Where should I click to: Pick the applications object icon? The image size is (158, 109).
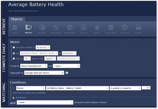(56, 27)
